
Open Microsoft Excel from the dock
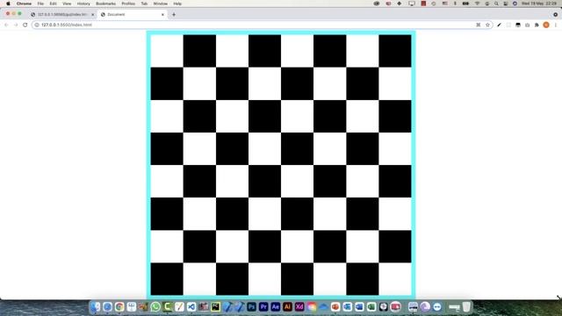coord(371,307)
